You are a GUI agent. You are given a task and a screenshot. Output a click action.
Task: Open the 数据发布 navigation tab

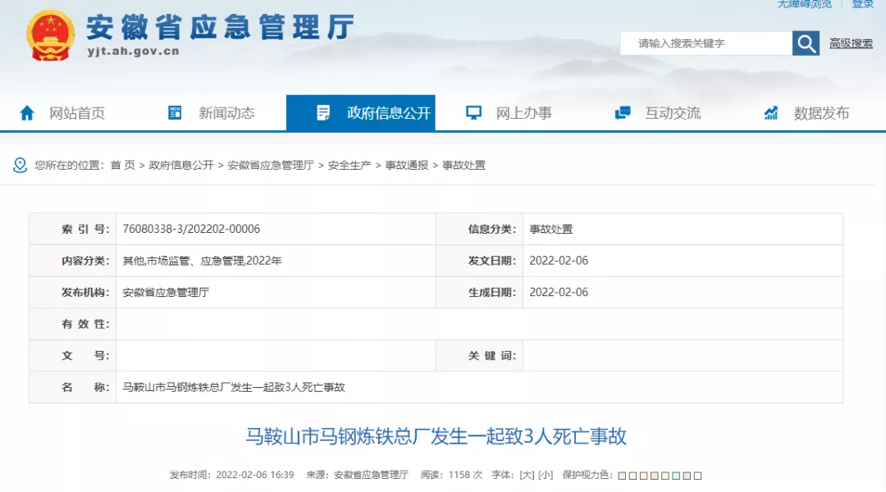coord(821,113)
